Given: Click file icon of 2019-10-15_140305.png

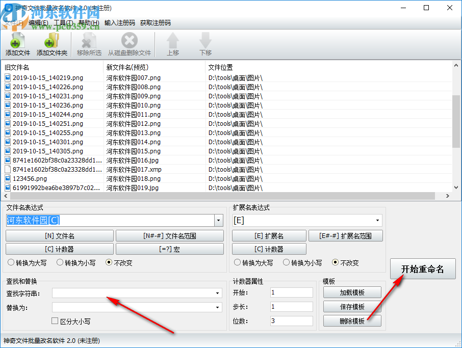Looking at the screenshot, I should 8,151.
